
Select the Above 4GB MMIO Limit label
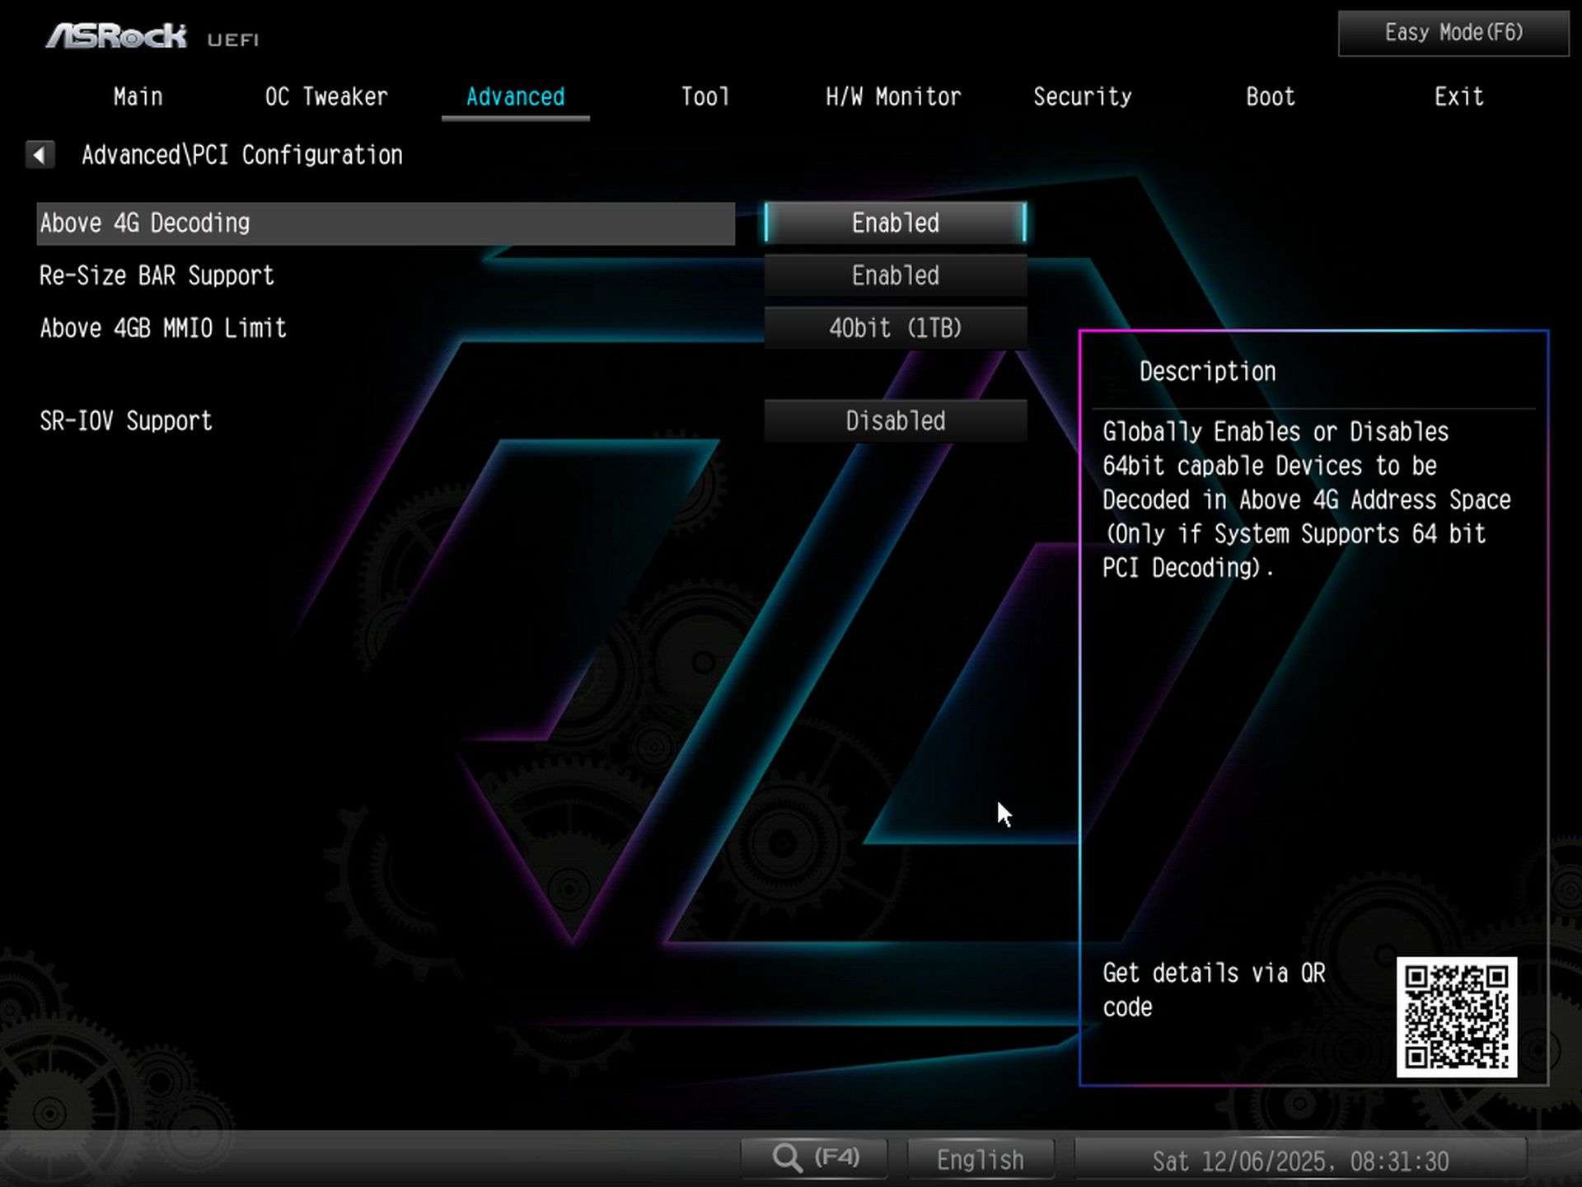[163, 329]
